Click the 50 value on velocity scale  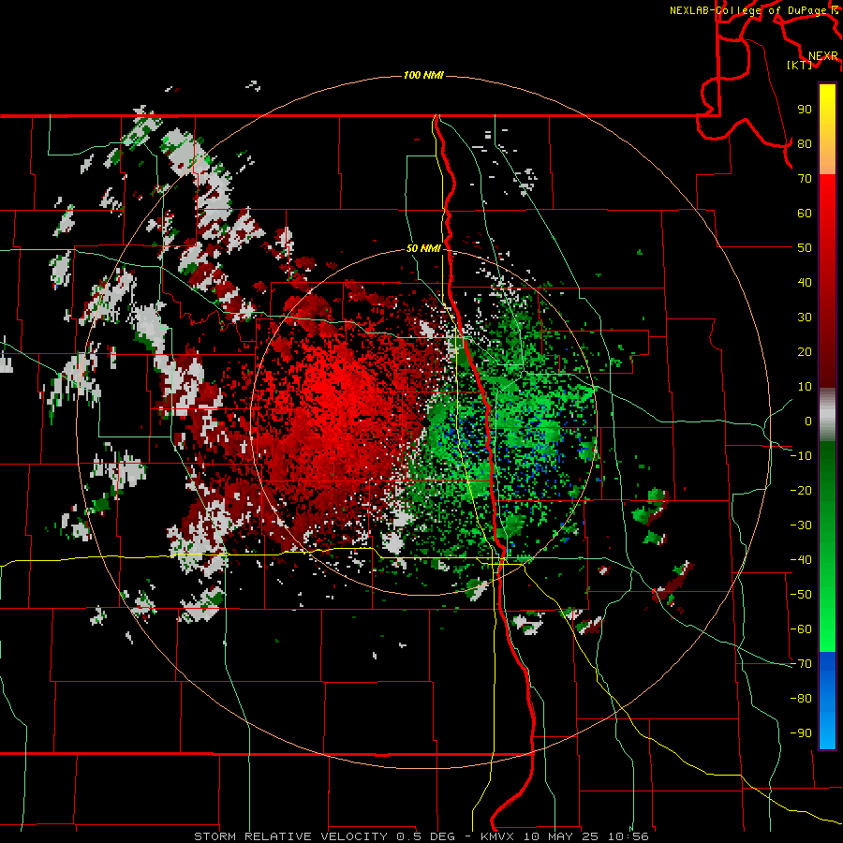pos(805,248)
